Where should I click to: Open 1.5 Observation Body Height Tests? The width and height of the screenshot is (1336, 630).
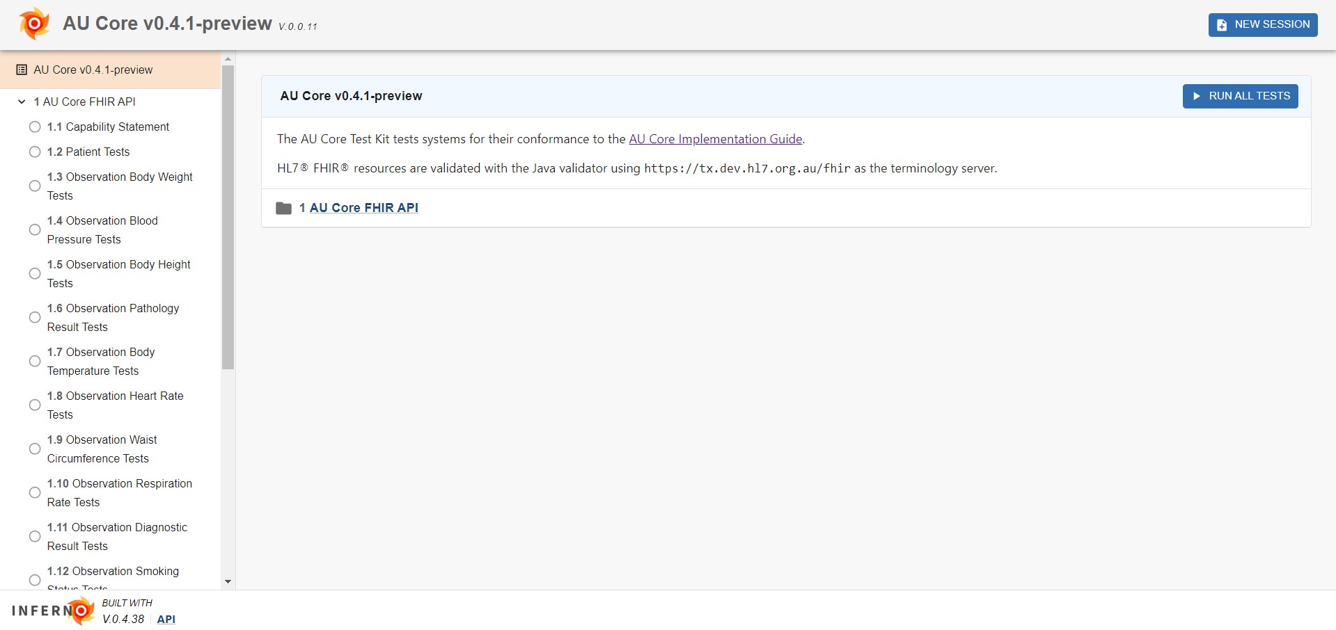click(118, 273)
